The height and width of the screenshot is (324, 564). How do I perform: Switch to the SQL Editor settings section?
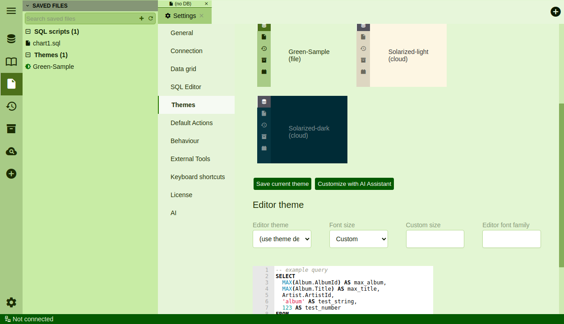tap(186, 87)
